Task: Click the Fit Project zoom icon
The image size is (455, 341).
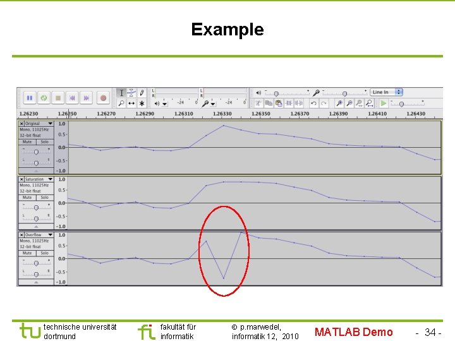Action: [x=370, y=103]
